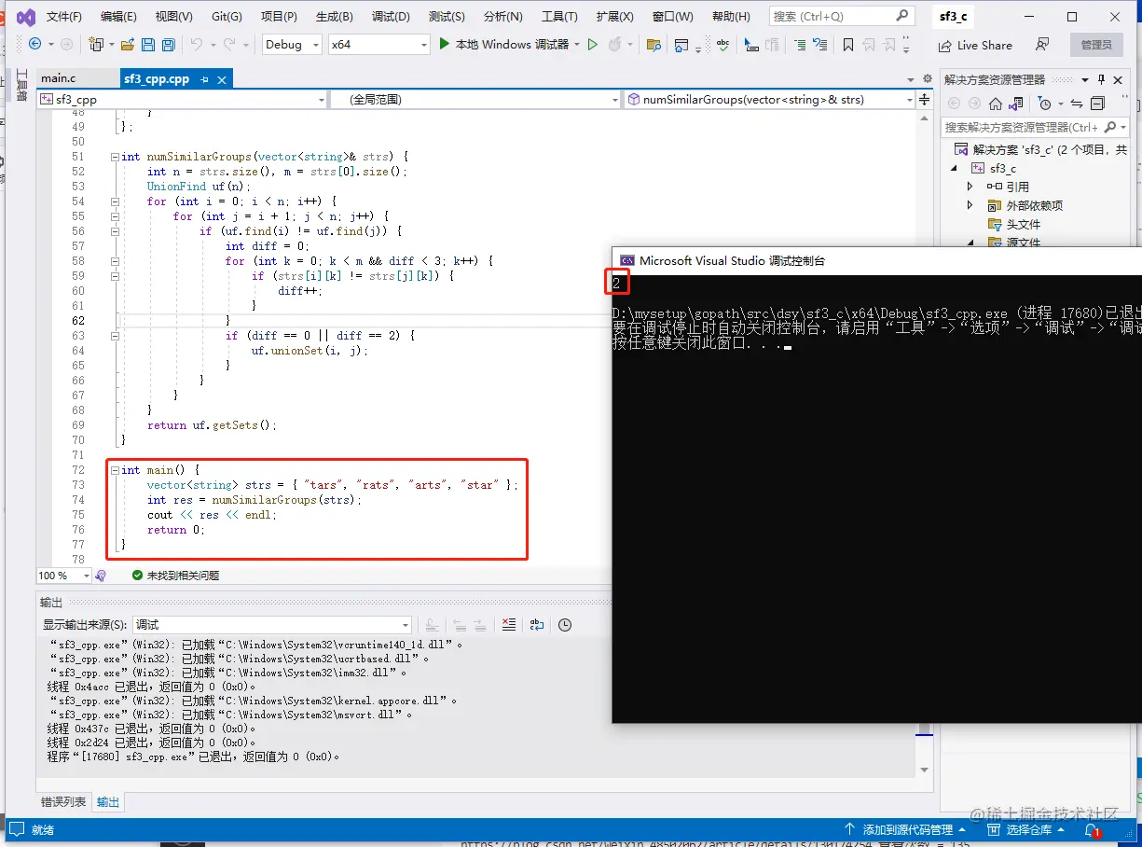Viewport: 1142px width, 847px height.
Task: Click the feedback person icon near Live Share
Action: click(x=1042, y=45)
